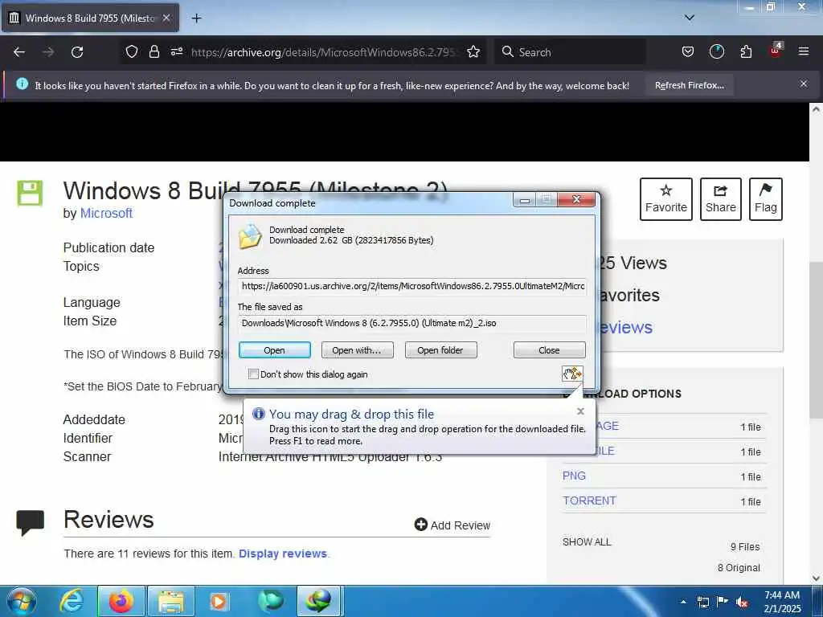The image size is (823, 617).
Task: Click the Reviews speech bubble icon
Action: coord(30,522)
